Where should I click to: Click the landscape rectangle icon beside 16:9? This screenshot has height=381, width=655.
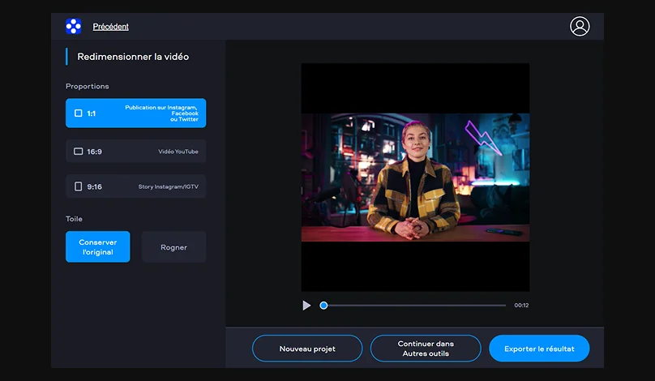tap(79, 152)
